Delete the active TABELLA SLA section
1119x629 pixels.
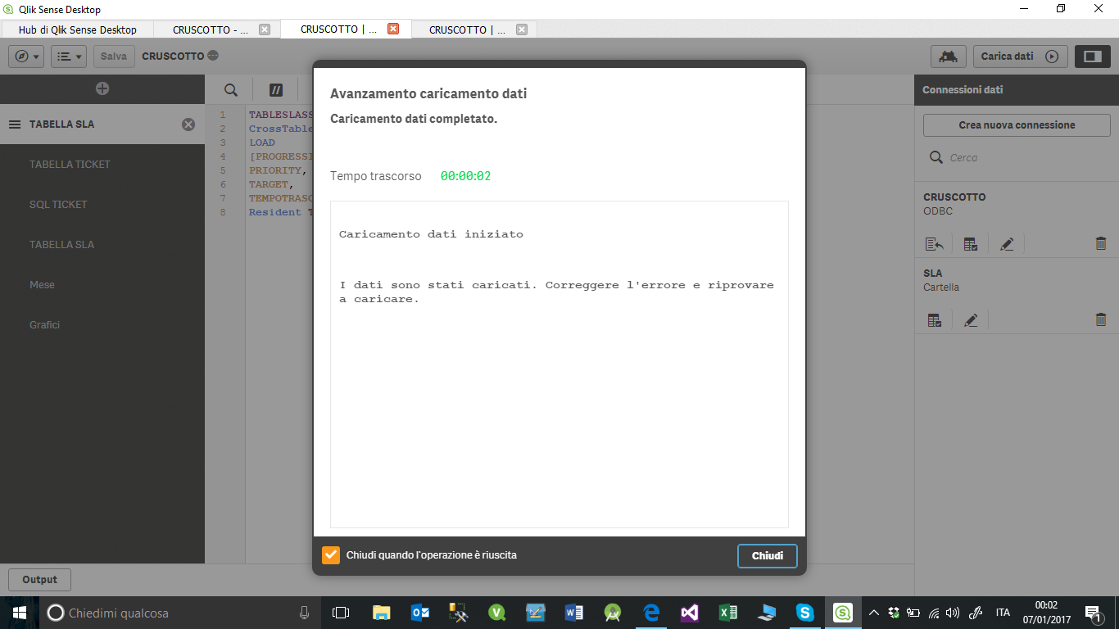(x=188, y=124)
